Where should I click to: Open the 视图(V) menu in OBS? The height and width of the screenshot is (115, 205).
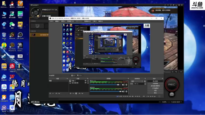63,21
